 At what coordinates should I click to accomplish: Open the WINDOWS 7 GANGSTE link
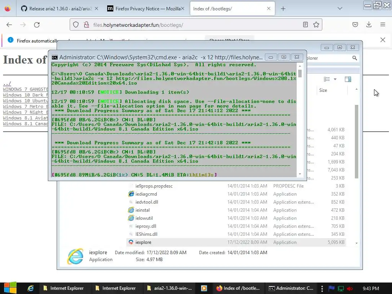(26, 89)
